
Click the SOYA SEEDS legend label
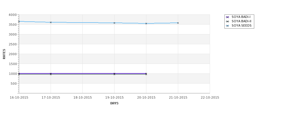coord(242,26)
